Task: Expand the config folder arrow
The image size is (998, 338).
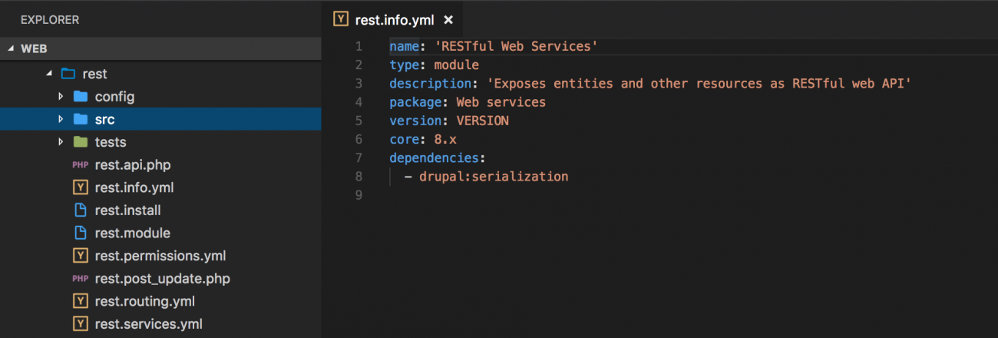Action: pos(61,97)
